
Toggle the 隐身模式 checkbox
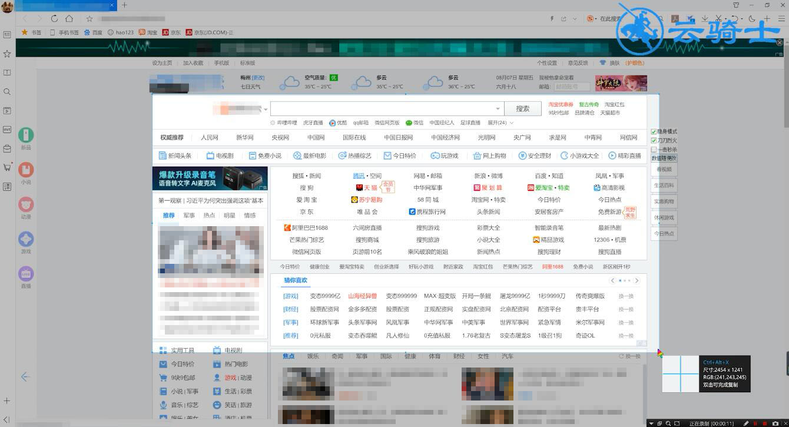(x=654, y=131)
